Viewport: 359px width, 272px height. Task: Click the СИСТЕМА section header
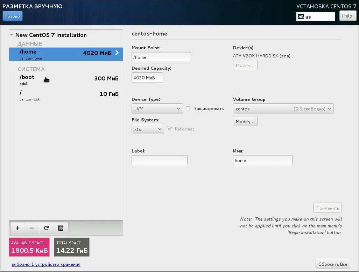tap(31, 69)
